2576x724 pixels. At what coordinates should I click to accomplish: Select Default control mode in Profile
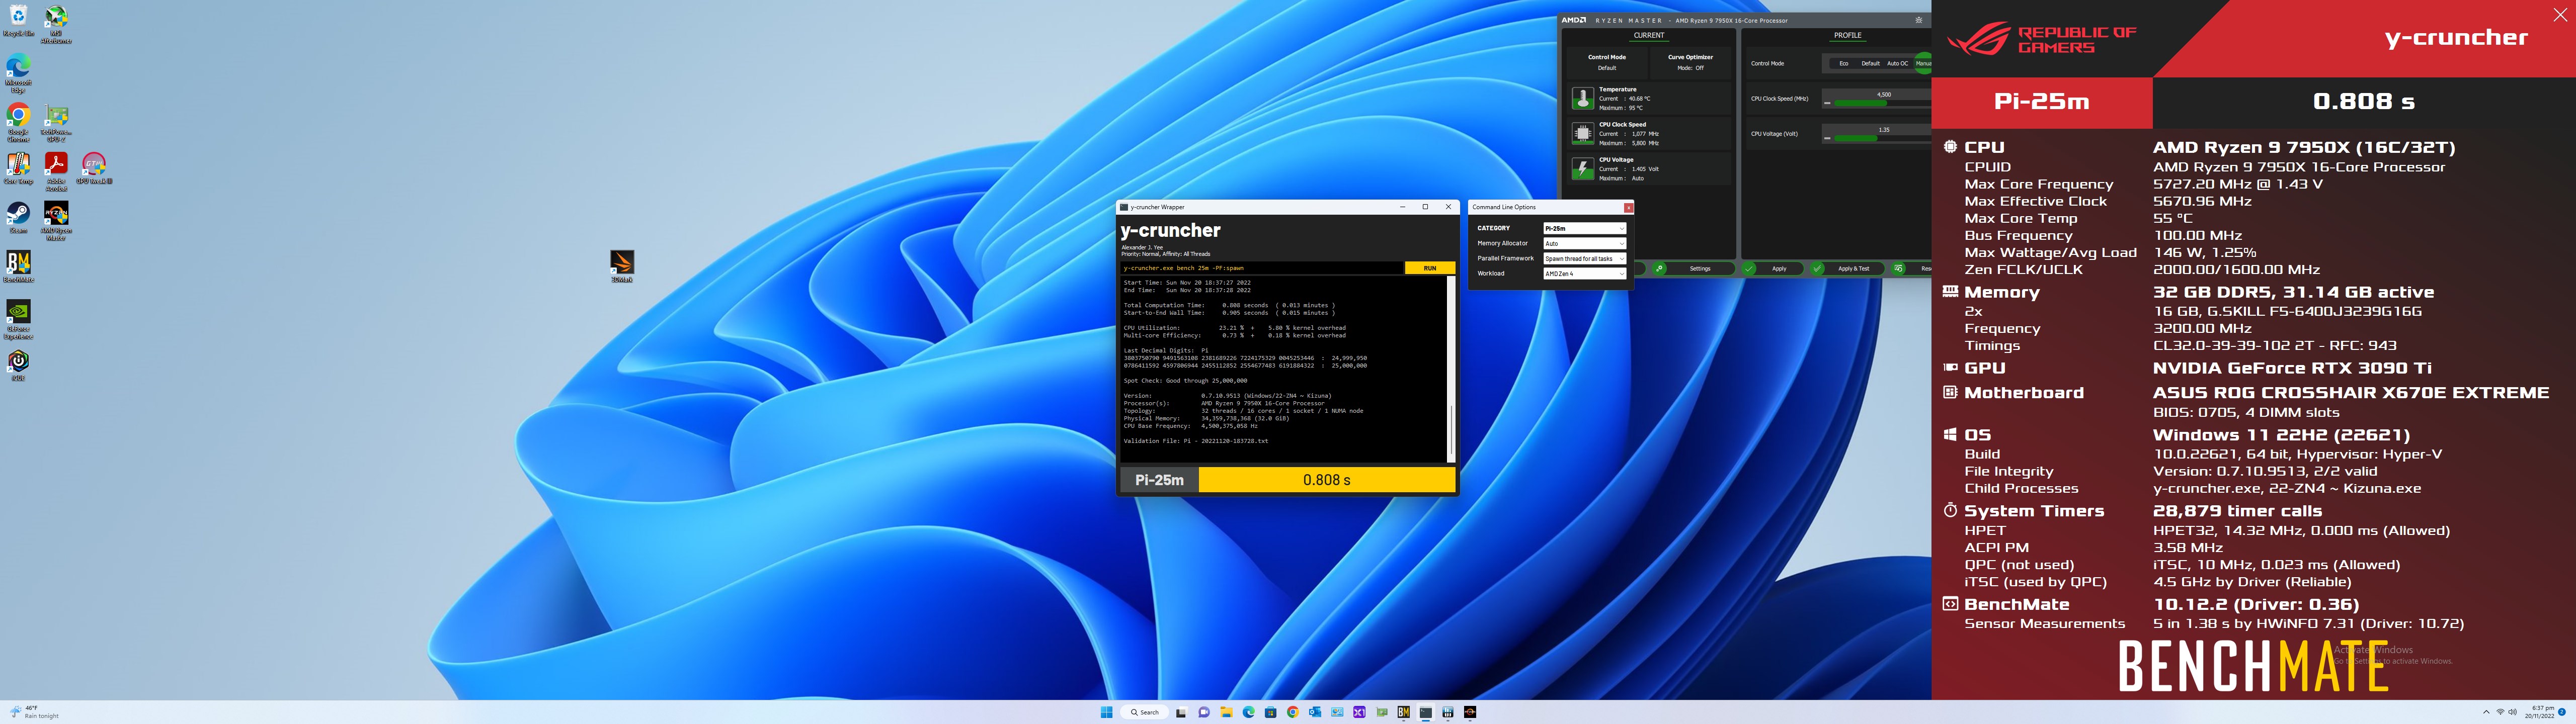click(x=1871, y=64)
